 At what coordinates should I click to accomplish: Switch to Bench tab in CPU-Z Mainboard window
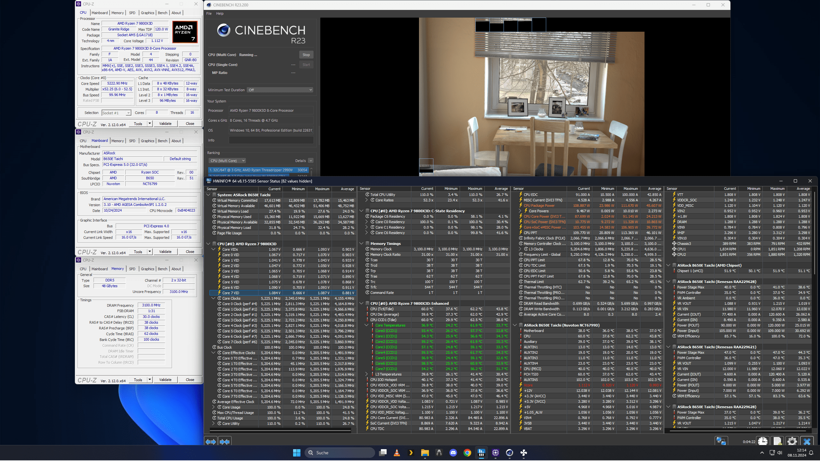pos(163,141)
